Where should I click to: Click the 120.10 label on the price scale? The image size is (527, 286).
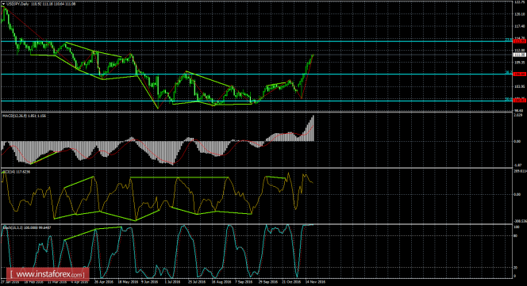point(519,14)
